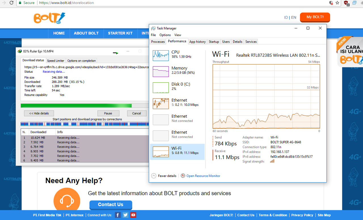The image size is (363, 220).
Task: Switch to Processes tab
Action: pyautogui.click(x=158, y=41)
